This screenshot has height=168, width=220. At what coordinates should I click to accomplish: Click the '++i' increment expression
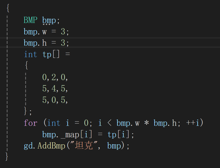pyautogui.click(x=193, y=123)
